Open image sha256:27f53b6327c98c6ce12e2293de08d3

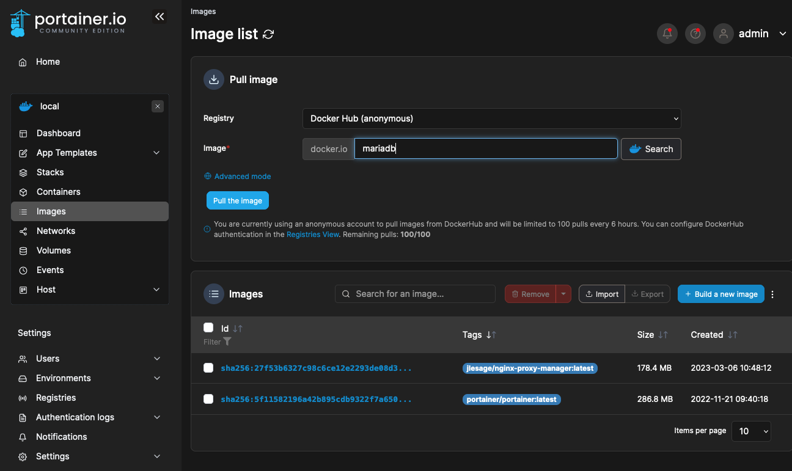click(316, 368)
